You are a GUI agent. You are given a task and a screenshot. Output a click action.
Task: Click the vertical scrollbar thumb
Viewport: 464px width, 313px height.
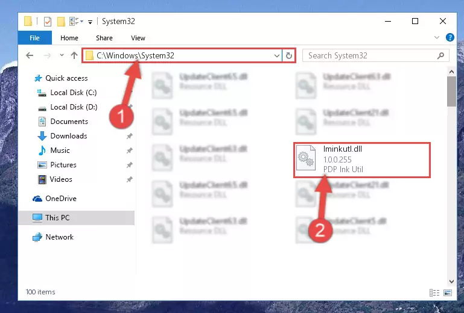click(x=451, y=91)
